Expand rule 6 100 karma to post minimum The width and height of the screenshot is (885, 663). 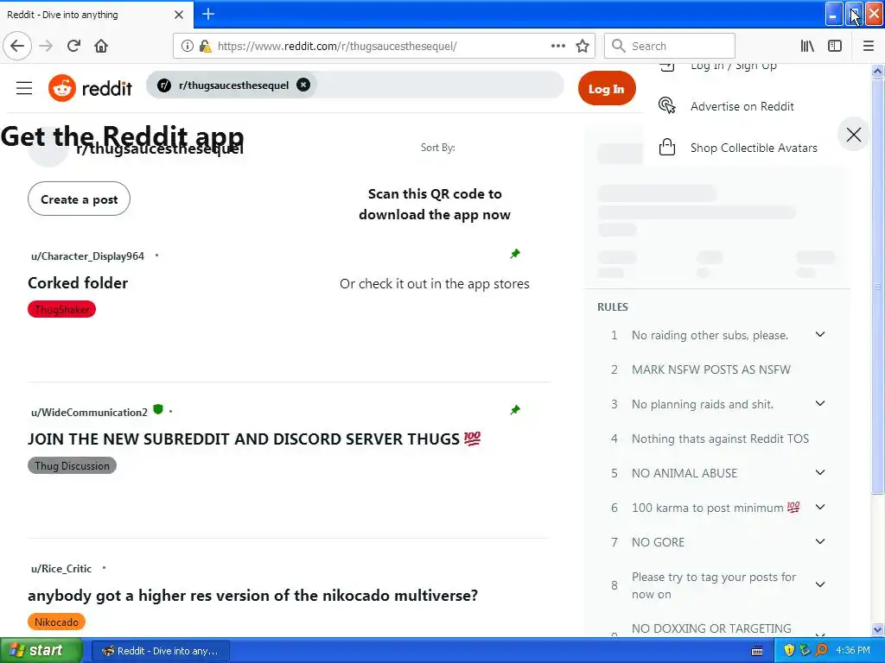point(820,507)
